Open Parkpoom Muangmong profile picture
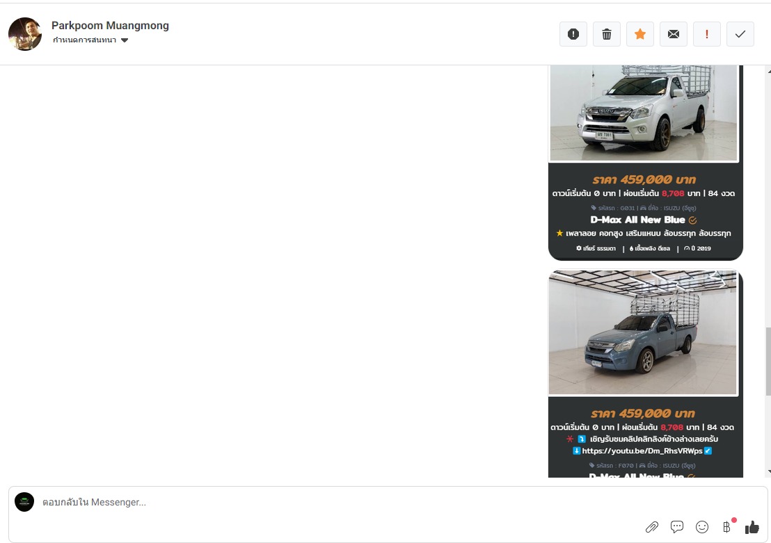Viewport: 771px width, 543px height. click(x=25, y=34)
